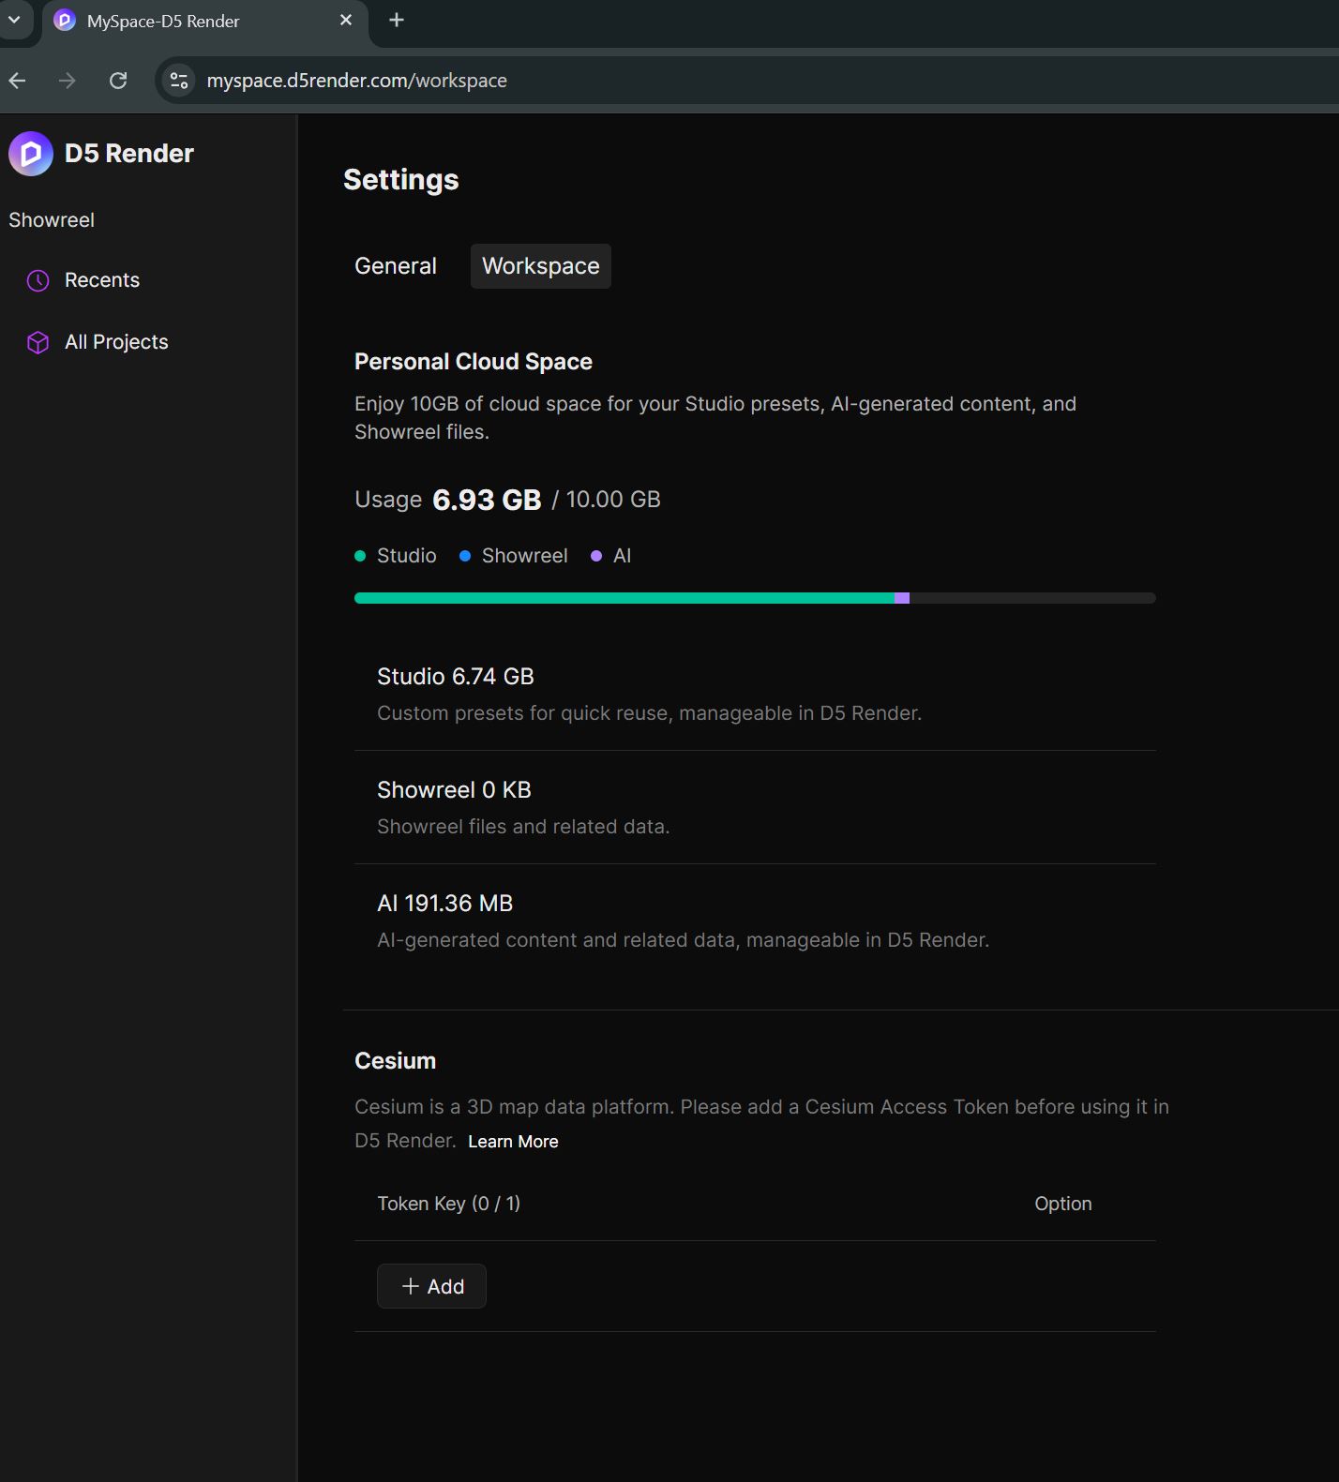Click the browser back arrow
The image size is (1339, 1482).
(x=18, y=81)
